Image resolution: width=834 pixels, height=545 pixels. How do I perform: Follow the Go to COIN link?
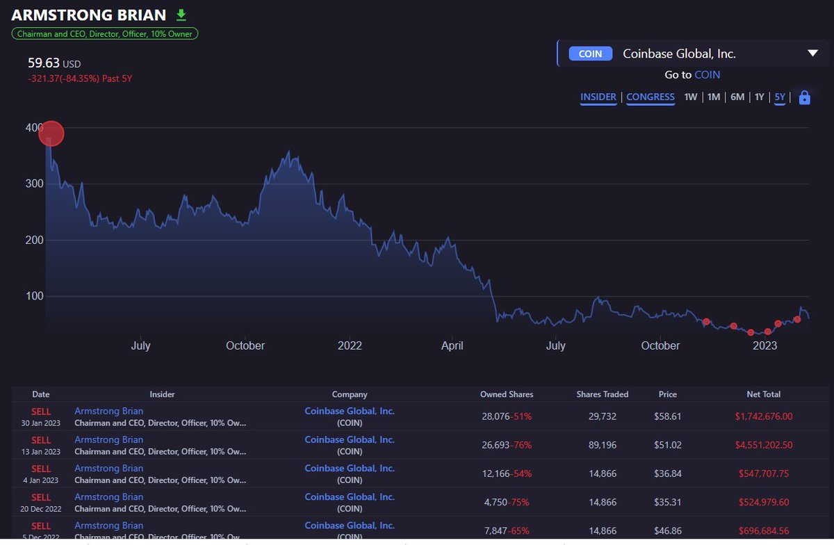[x=707, y=74]
